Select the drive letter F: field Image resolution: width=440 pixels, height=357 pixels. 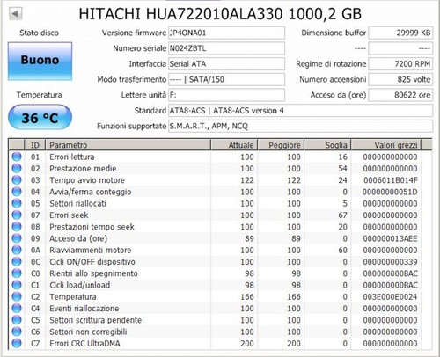pos(226,95)
